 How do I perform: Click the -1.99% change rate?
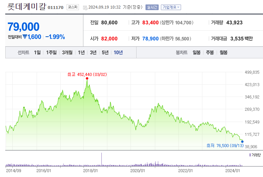coord(55,37)
